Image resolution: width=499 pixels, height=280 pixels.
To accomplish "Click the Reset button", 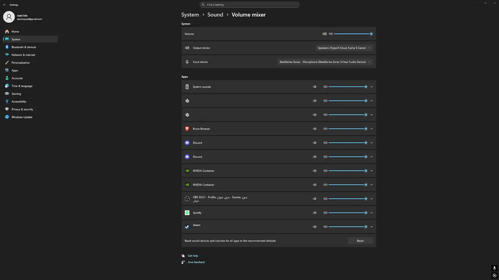I will pyautogui.click(x=360, y=241).
